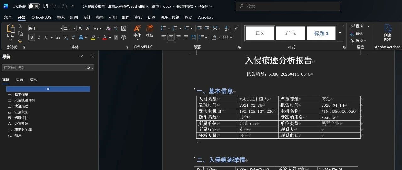The height and width of the screenshot is (170, 402).
Task: Open borders dropdown arrow
Action: pos(231,38)
